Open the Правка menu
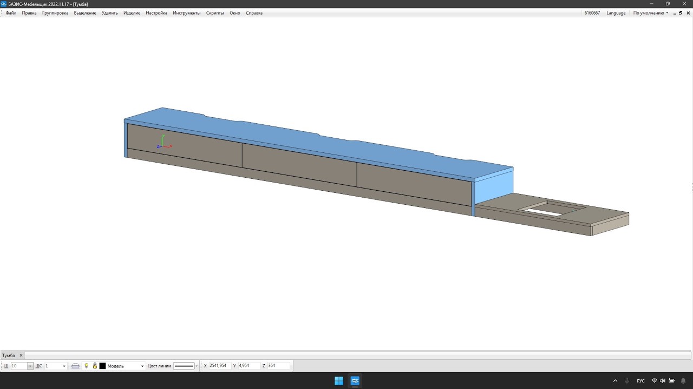Screen dimensions: 693x389 pyautogui.click(x=29, y=13)
